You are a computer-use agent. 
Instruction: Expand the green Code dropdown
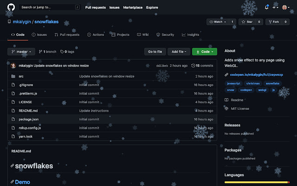pos(204,52)
